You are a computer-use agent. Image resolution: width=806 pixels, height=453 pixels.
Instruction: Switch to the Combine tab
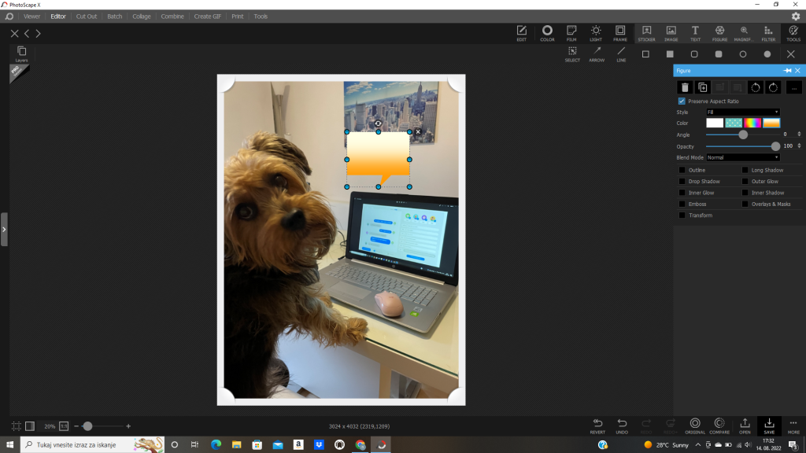[172, 17]
